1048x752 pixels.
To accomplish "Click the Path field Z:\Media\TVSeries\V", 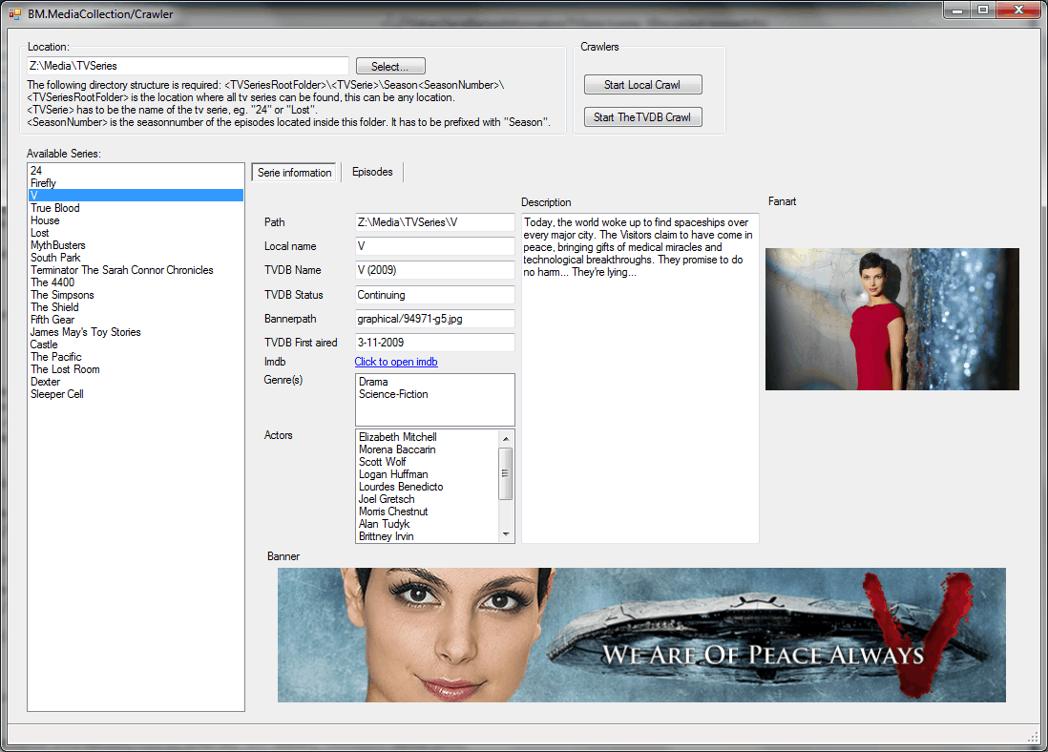I will (434, 222).
